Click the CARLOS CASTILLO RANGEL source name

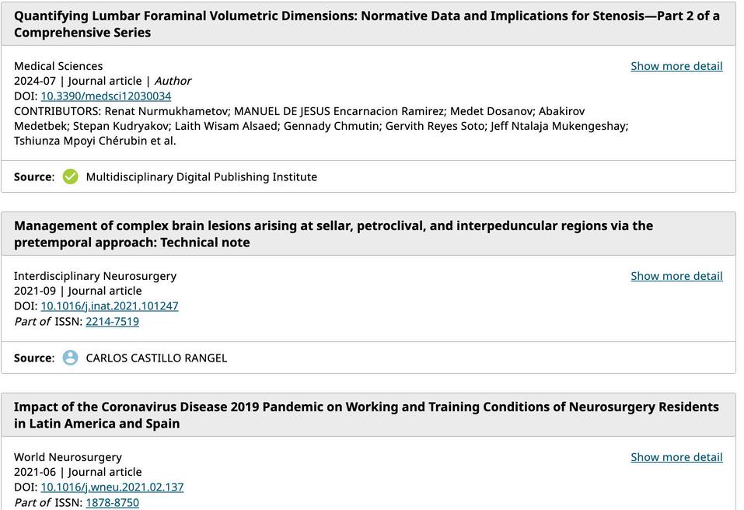click(x=156, y=358)
